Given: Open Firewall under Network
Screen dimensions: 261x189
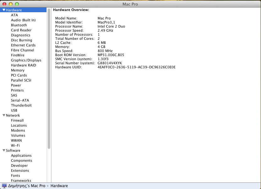Looking at the screenshot, I should pyautogui.click(x=17, y=120).
